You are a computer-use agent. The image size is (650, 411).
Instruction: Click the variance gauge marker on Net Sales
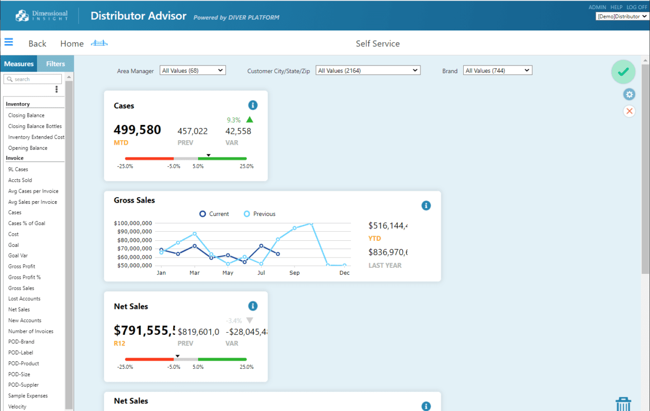(x=177, y=356)
